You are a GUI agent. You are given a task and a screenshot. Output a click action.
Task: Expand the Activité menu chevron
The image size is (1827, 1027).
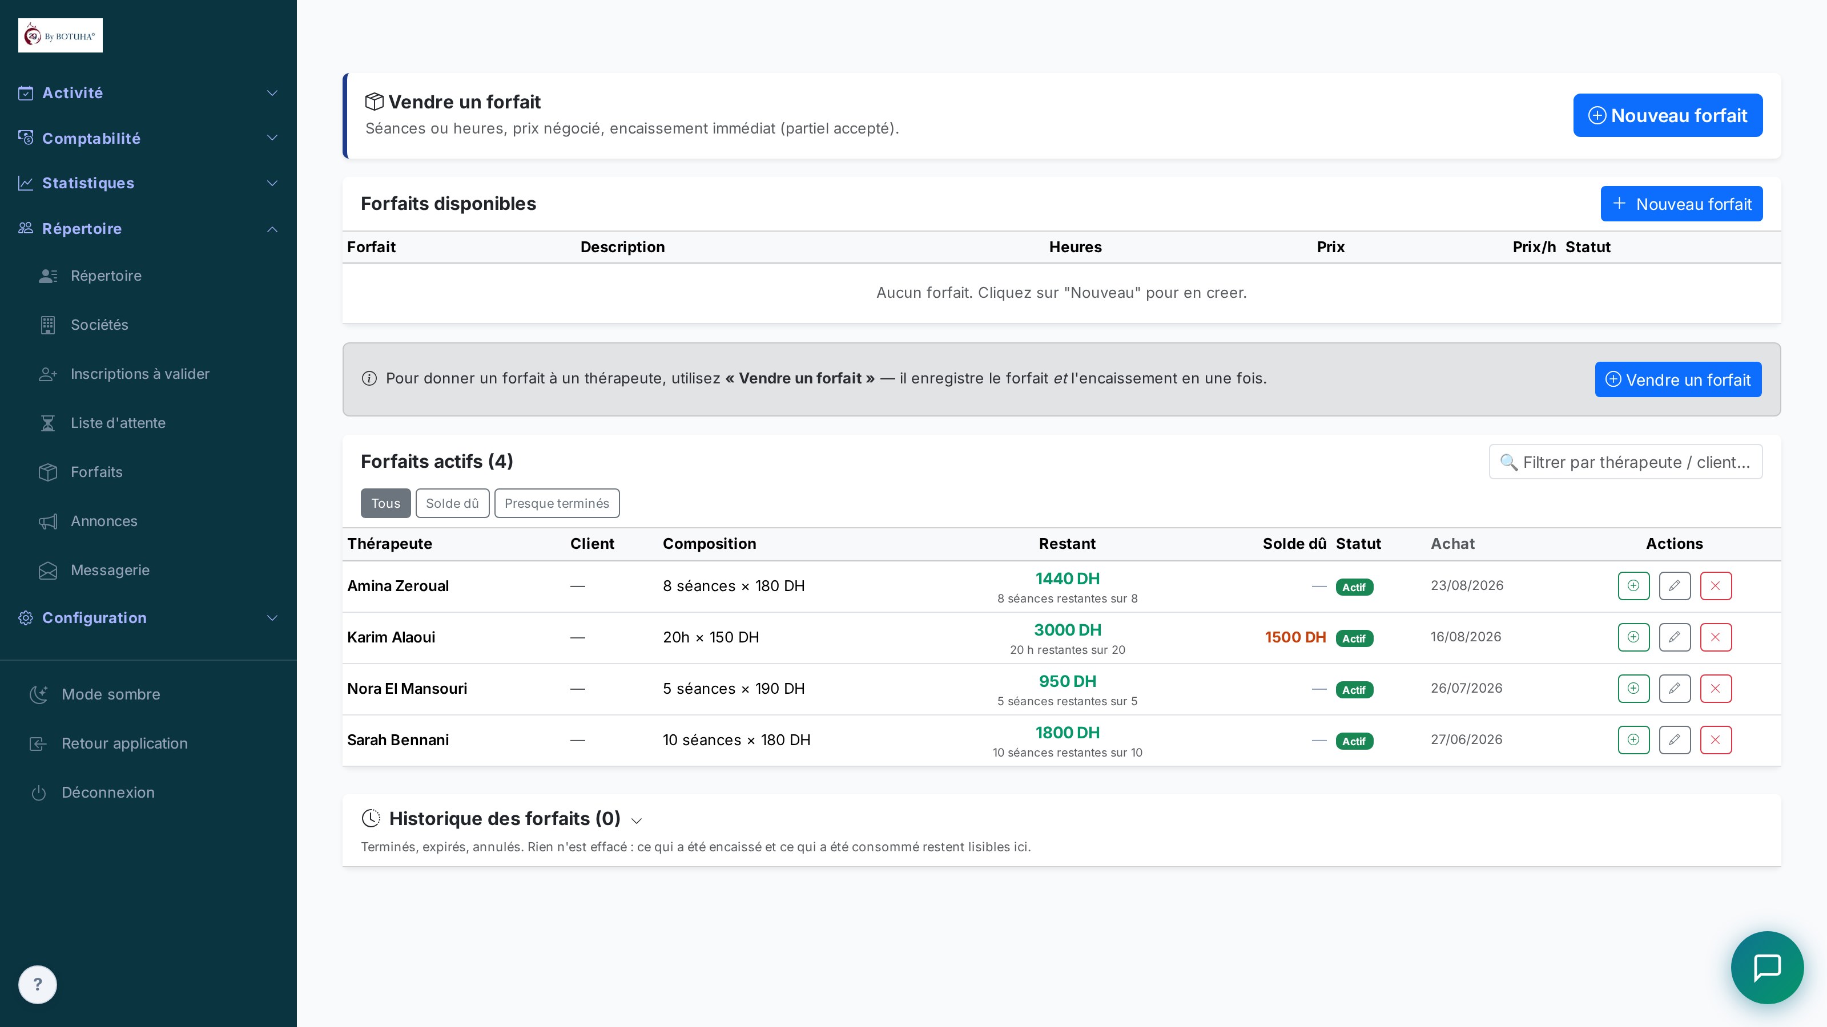(x=272, y=93)
